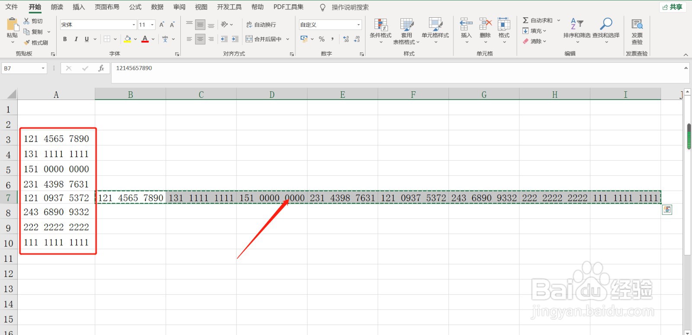Screen dimensions: 692x335
Task: Open the font size dropdown
Action: (152, 25)
